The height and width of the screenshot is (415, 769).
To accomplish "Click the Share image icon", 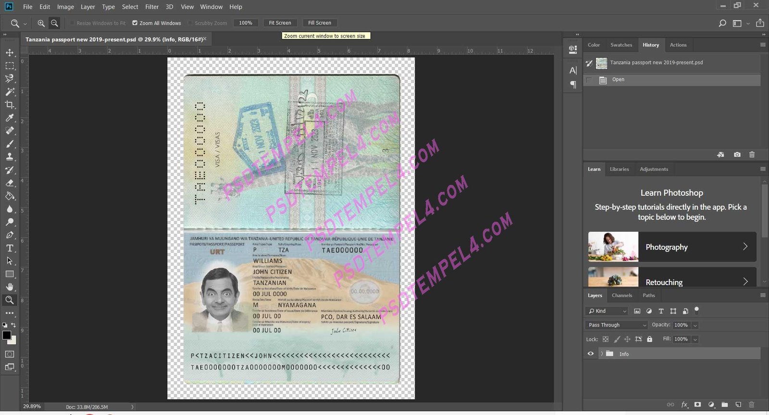I will click(x=760, y=23).
